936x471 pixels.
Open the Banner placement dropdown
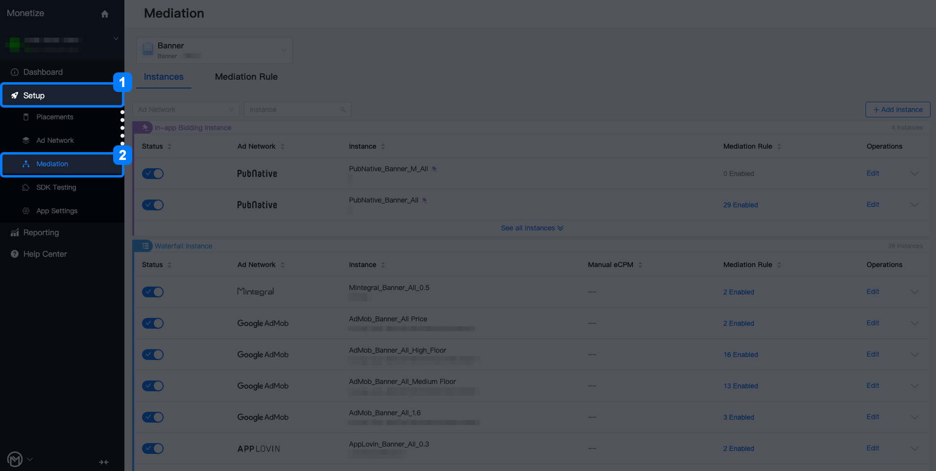tap(215, 50)
